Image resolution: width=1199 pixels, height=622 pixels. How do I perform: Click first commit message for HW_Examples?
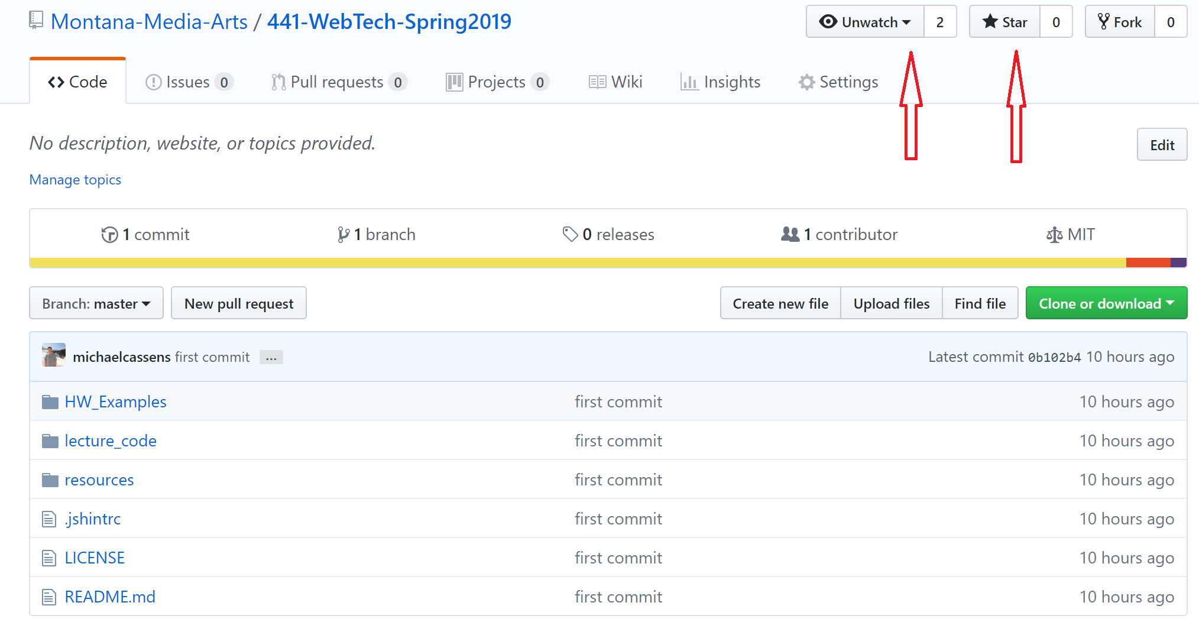(x=618, y=402)
